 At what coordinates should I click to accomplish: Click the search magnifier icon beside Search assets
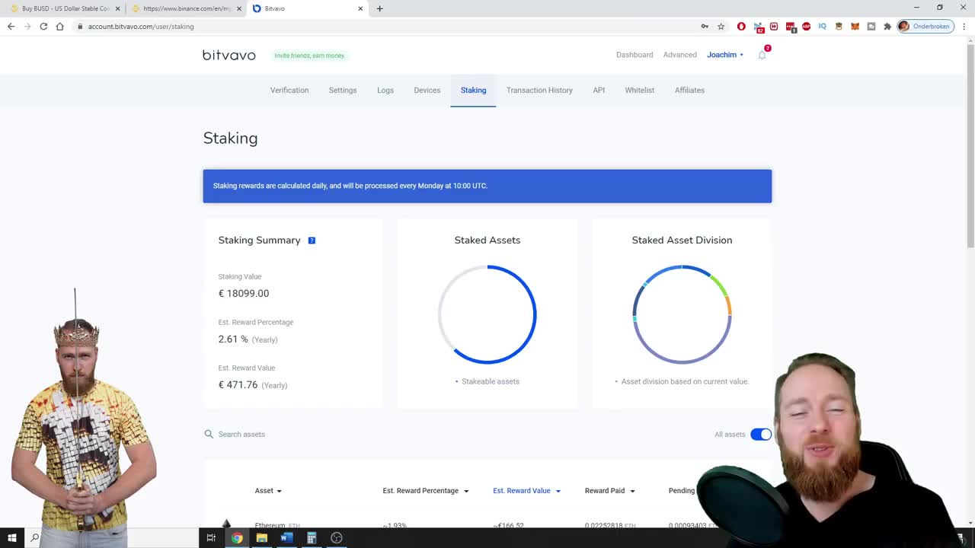209,434
